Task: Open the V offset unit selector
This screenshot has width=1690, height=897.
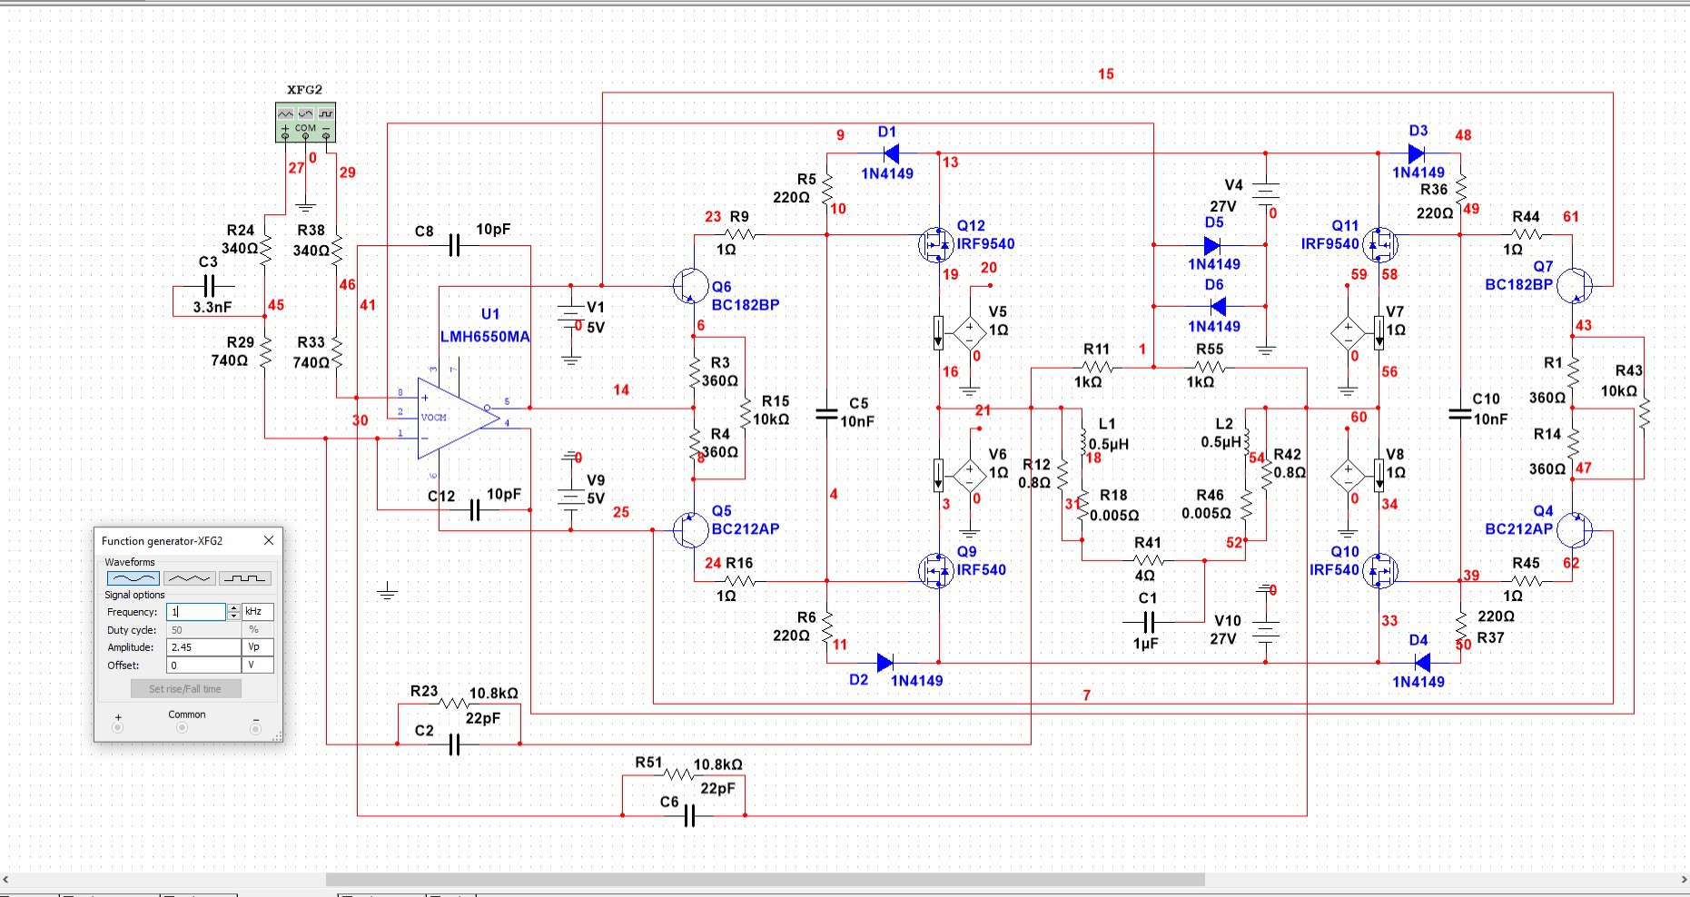Action: pos(258,665)
